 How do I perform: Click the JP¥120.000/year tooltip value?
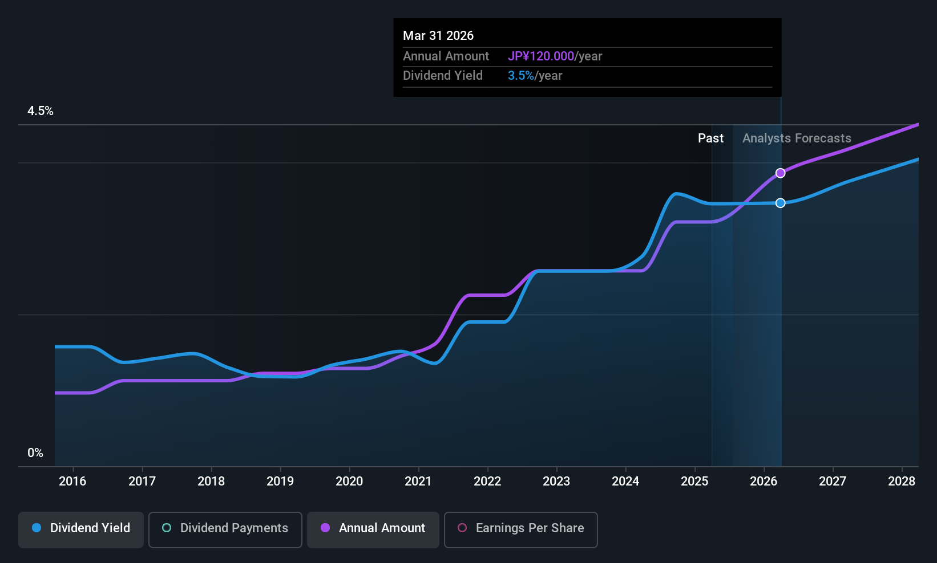[x=555, y=56]
